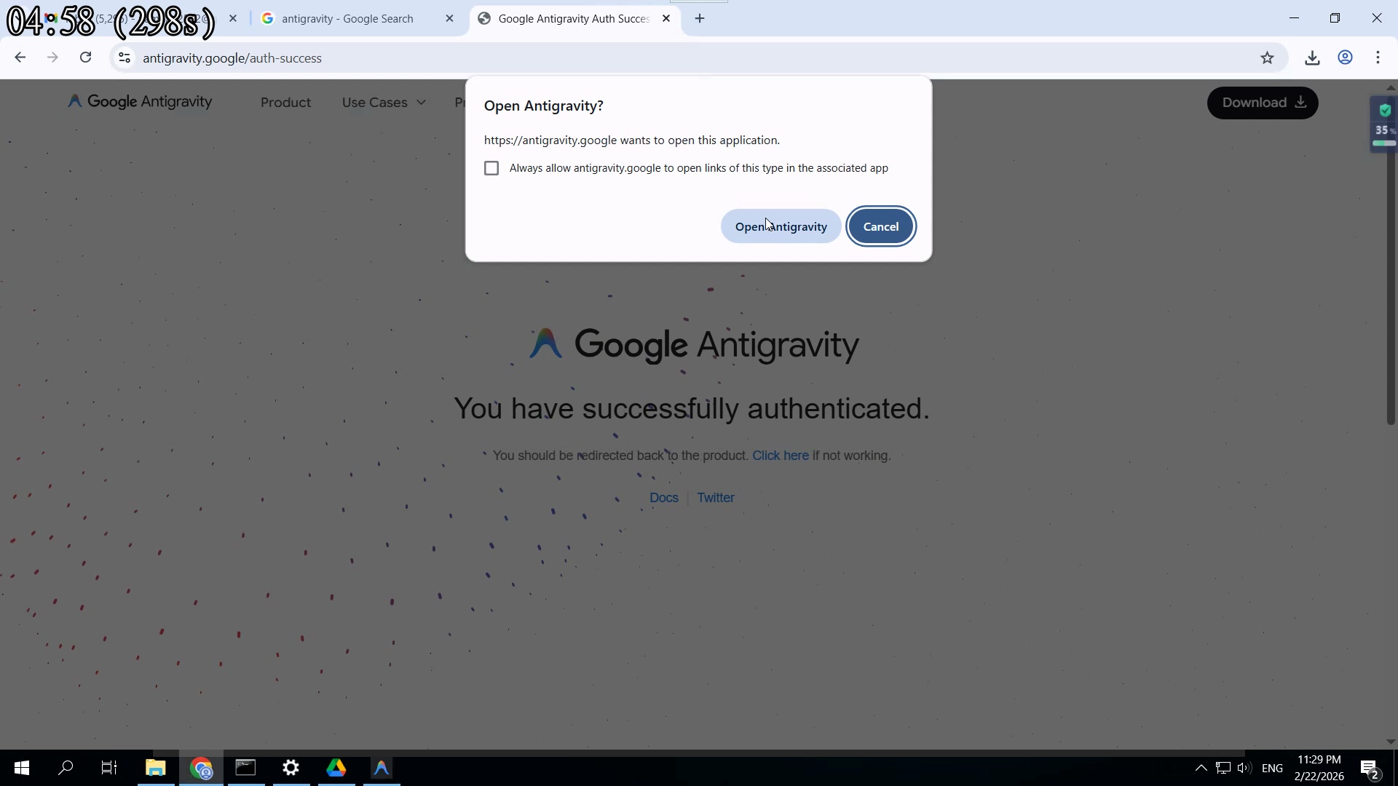Click the Open Antigravity button

(x=781, y=226)
